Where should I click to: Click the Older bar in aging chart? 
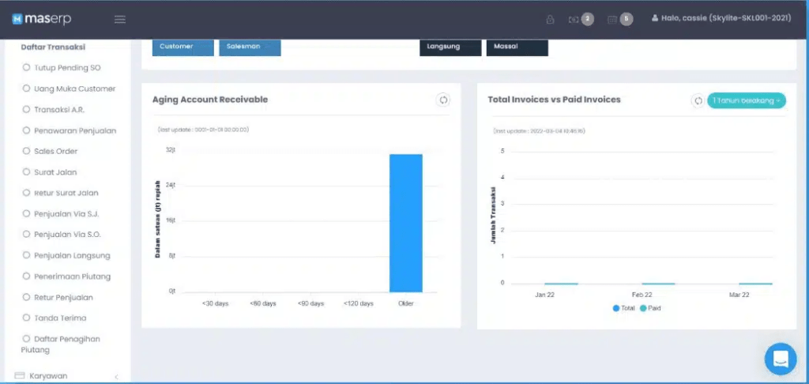click(x=405, y=223)
